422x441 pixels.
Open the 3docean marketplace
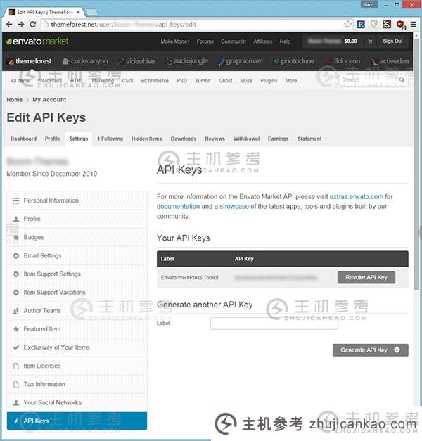point(343,61)
